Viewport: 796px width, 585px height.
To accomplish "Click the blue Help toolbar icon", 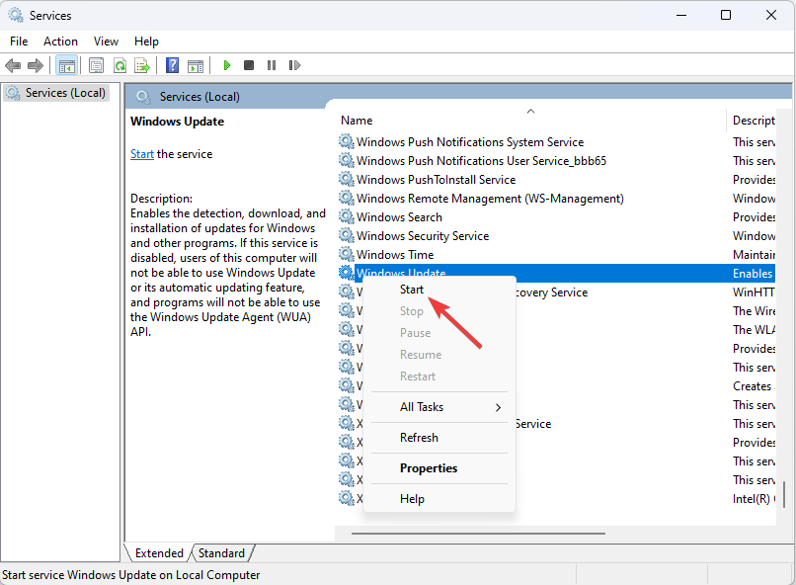I will [173, 65].
